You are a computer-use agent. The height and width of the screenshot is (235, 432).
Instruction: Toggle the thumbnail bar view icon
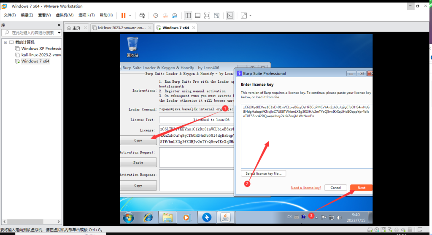197,16
